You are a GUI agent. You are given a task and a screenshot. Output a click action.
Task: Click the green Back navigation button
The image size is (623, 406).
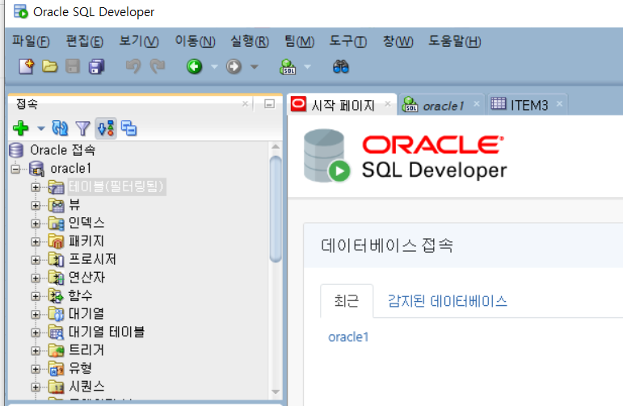pos(194,66)
